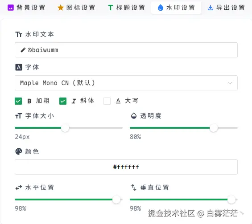Click the @baiwumm watermark text input

click(x=126, y=50)
